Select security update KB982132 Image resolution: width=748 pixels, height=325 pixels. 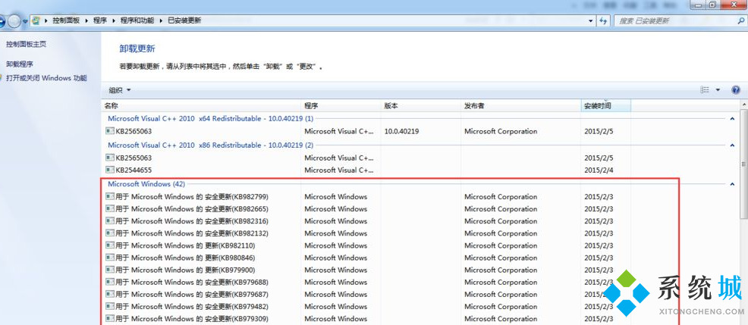(x=367, y=233)
